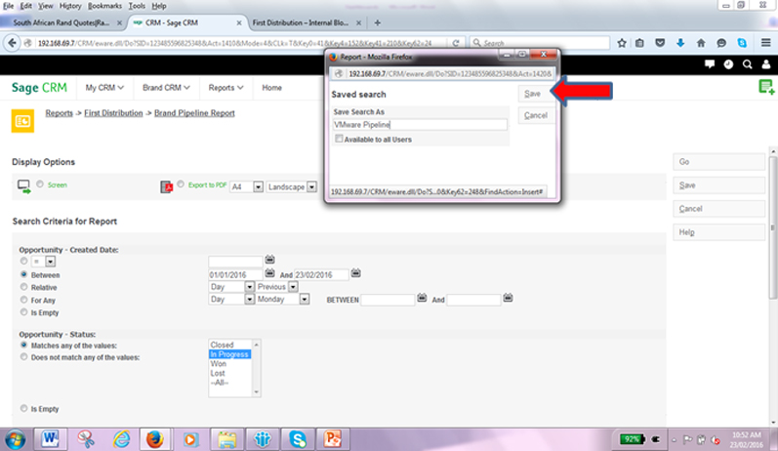Open History menu in menu bar
This screenshot has width=778, height=451.
70,6
